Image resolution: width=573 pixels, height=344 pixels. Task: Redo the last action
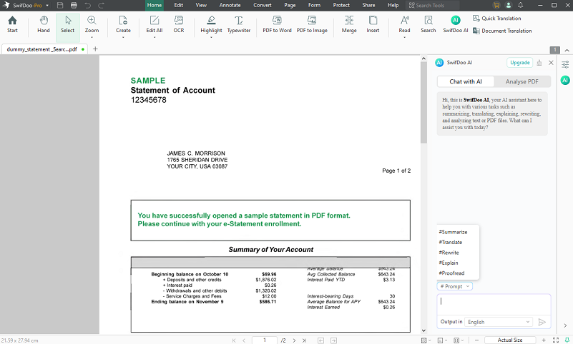tap(102, 5)
